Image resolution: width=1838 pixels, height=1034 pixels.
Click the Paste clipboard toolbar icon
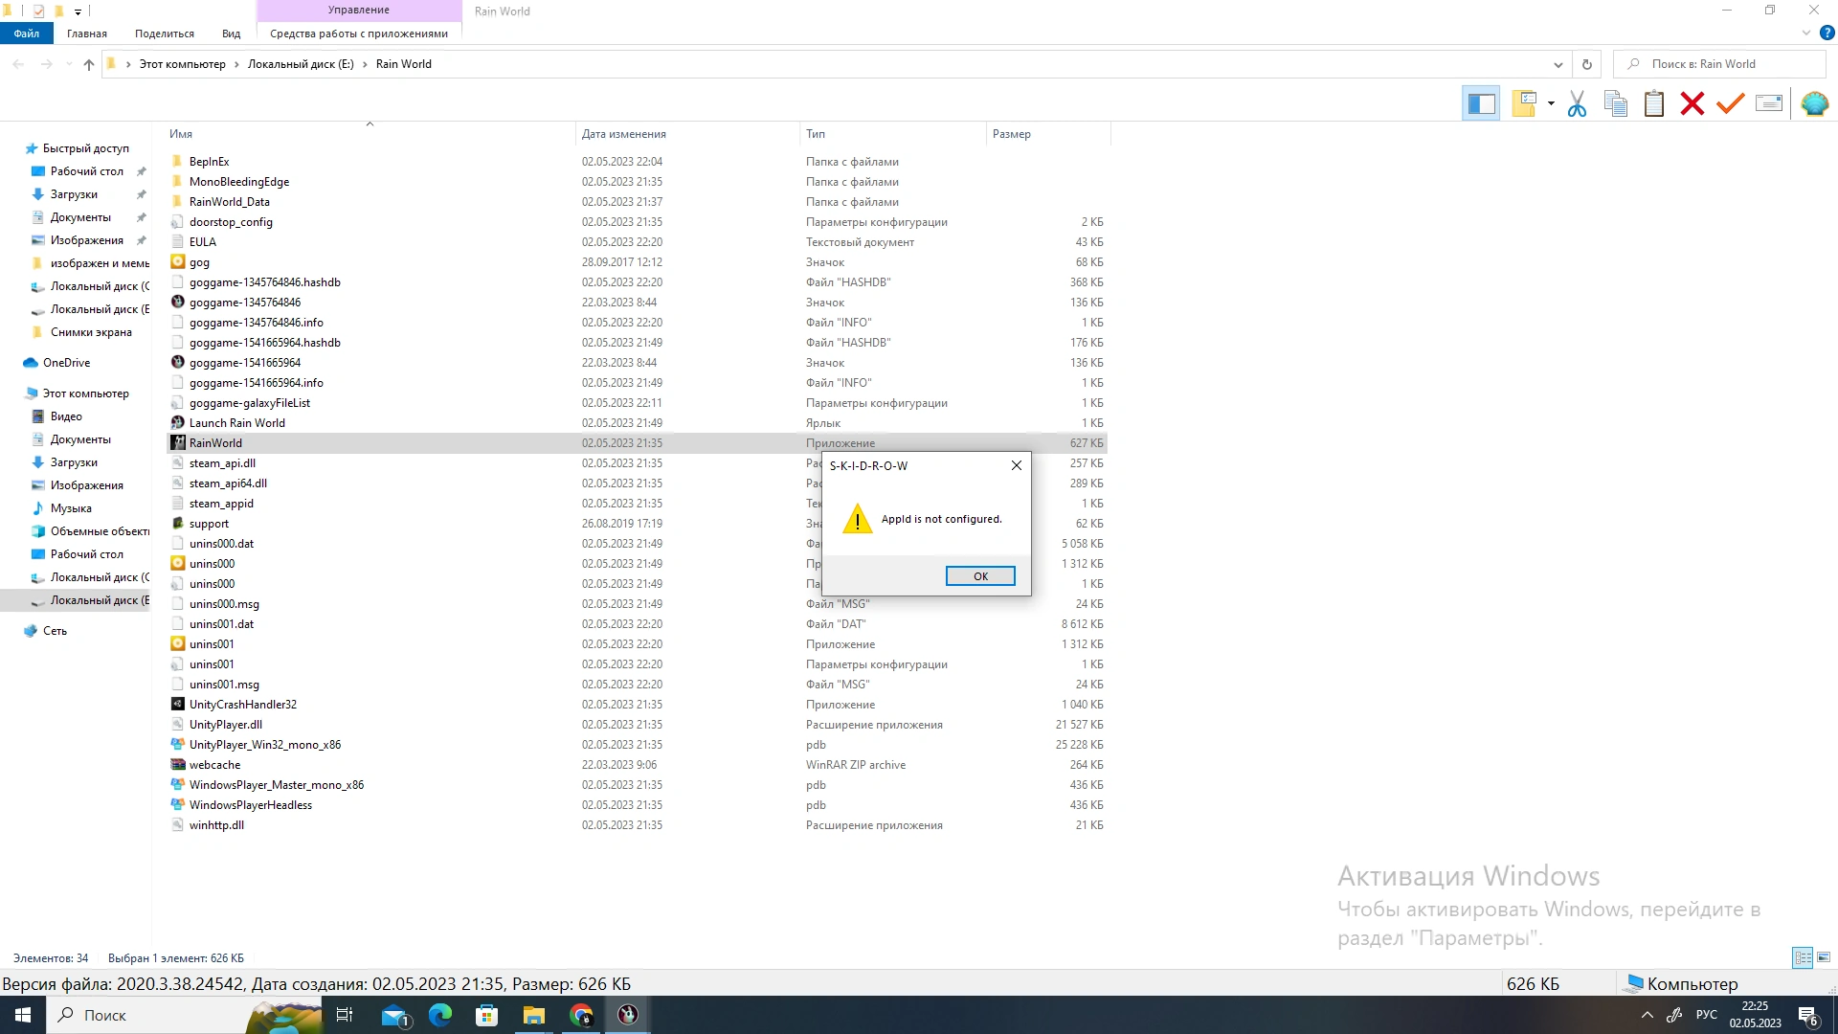tap(1654, 103)
